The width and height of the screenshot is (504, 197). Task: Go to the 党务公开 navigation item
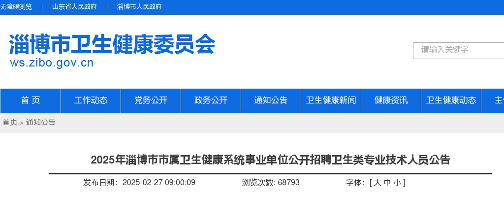coord(151,100)
